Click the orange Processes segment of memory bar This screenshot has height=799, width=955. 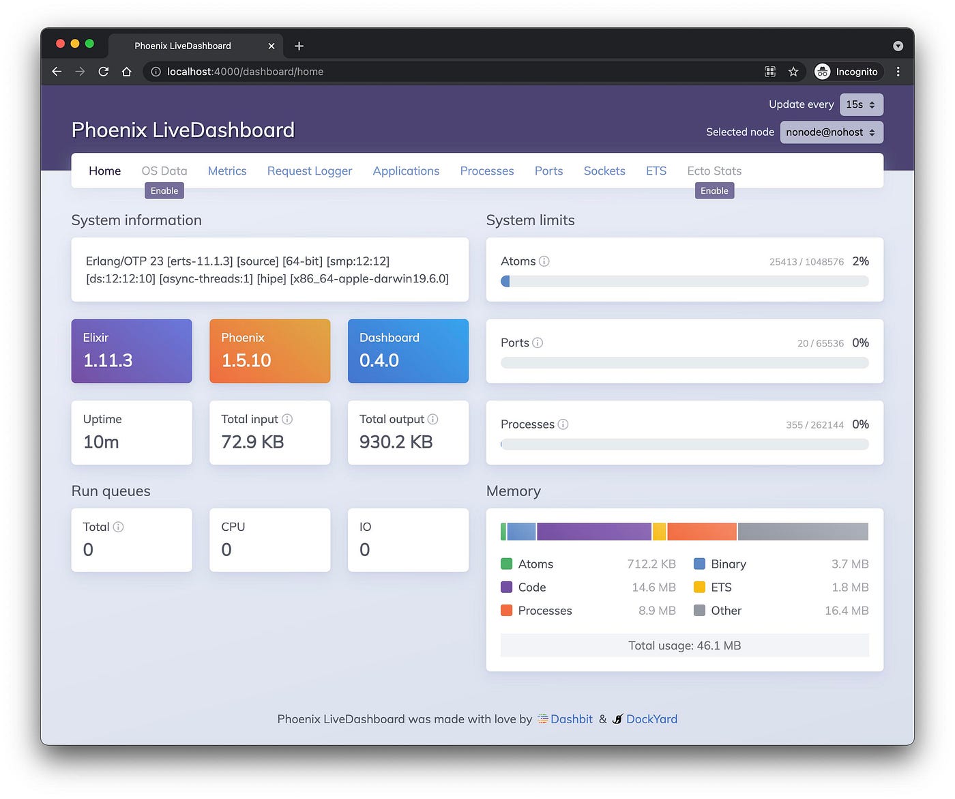(x=701, y=531)
